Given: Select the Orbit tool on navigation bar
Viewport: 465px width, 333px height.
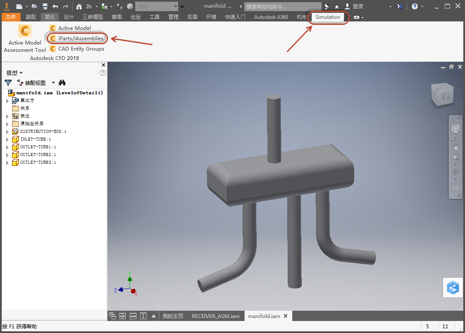Looking at the screenshot, I should tap(456, 172).
